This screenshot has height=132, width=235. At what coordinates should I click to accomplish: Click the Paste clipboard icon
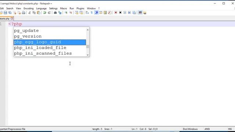tap(39, 13)
